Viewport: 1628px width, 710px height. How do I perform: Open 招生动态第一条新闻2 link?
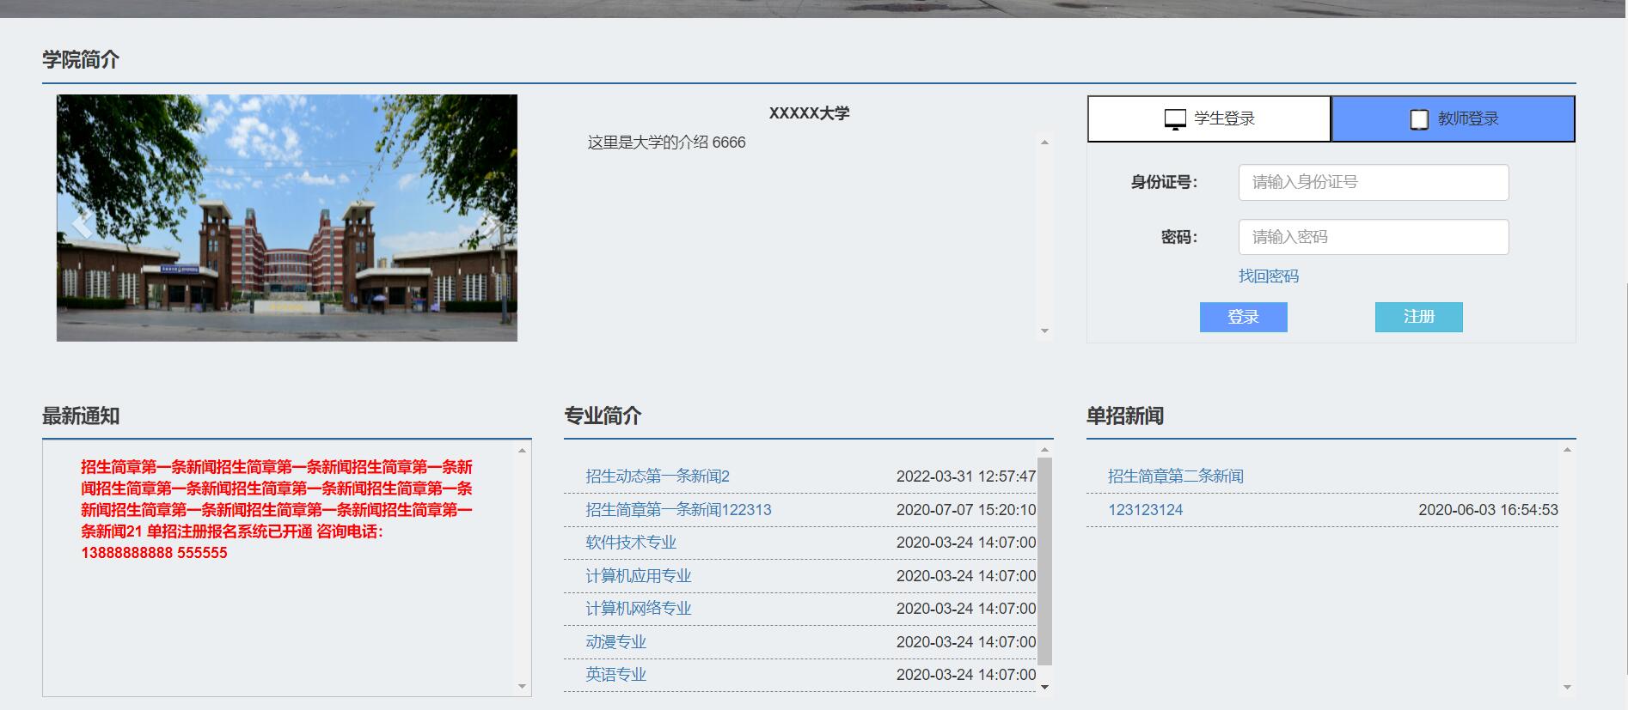click(658, 476)
